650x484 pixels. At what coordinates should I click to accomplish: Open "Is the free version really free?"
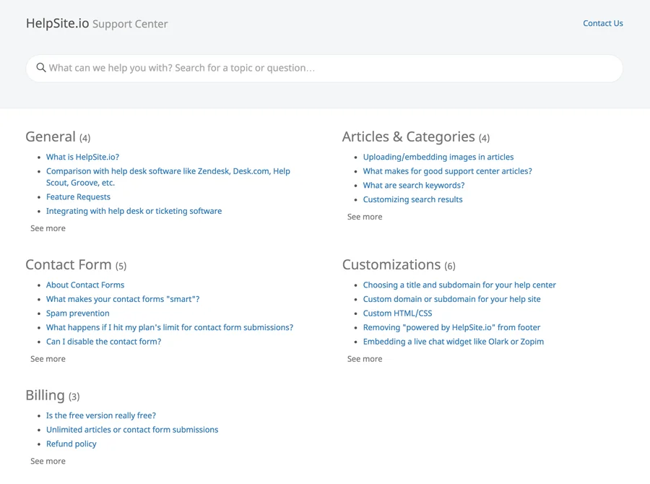(100, 415)
